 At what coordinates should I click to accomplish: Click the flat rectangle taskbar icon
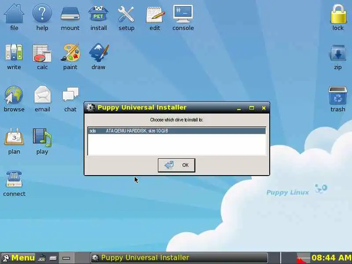66,258
